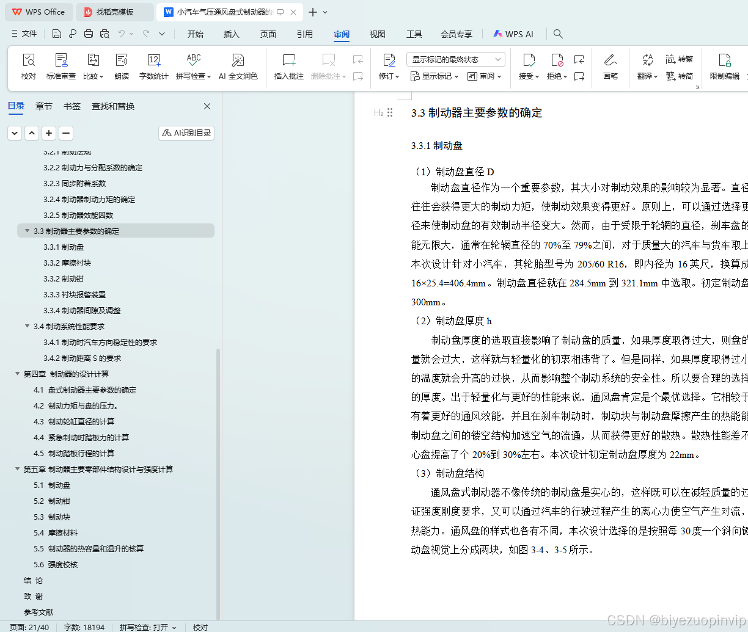Click the Undo arrow icon
Screen dimensions: 748x632
click(x=122, y=34)
